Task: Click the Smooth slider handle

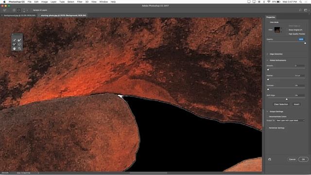Action: [x=268, y=70]
